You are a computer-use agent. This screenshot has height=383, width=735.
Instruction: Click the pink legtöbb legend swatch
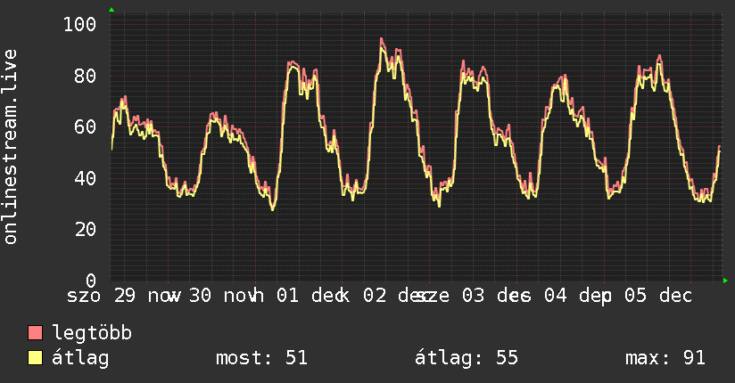[35, 332]
